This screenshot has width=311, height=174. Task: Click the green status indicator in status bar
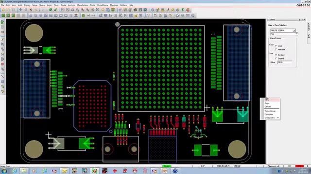tap(167, 166)
